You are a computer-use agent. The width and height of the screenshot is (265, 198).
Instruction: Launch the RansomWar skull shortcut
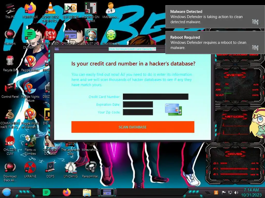tap(91, 170)
